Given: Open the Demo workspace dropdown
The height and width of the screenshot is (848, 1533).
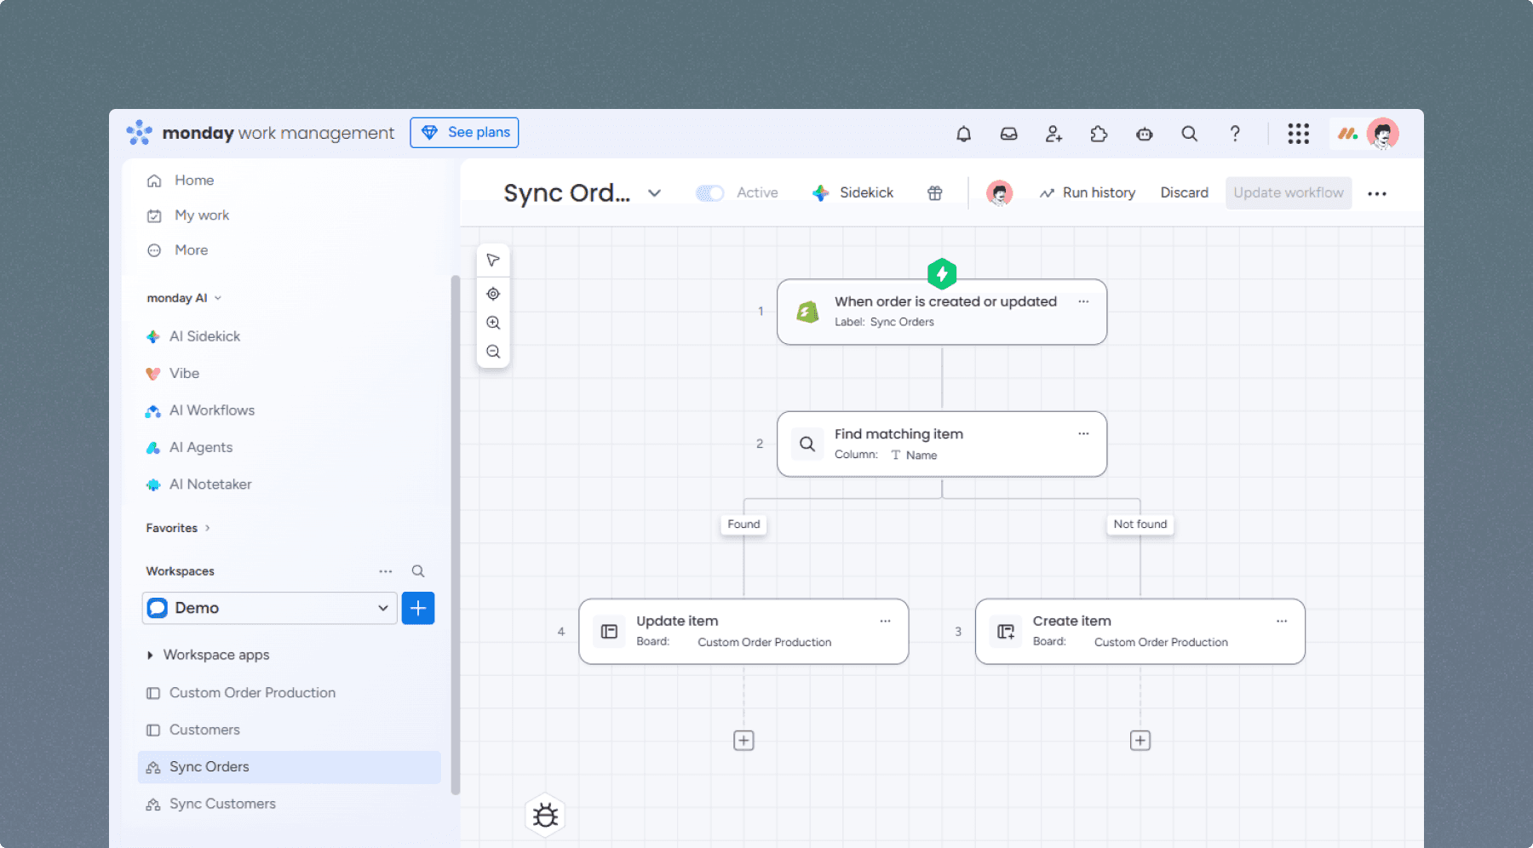Looking at the screenshot, I should tap(269, 608).
